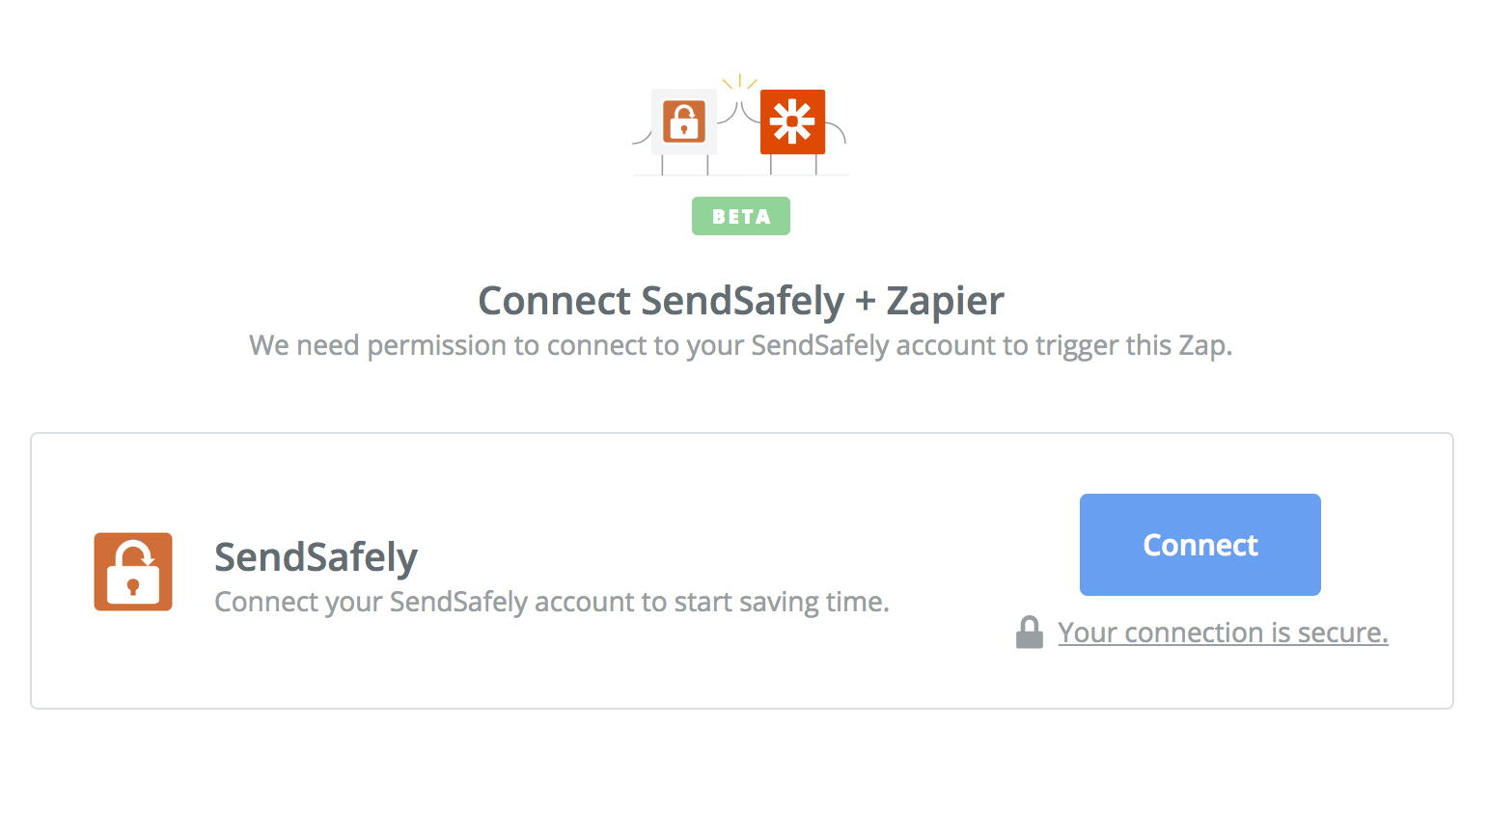Click the gray padlock icon beside secure link
The height and width of the screenshot is (835, 1488).
coord(1030,633)
